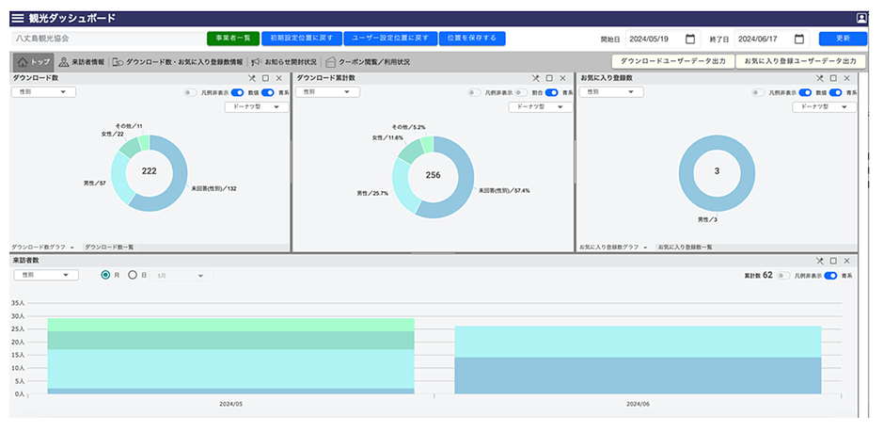Viewport: 884px width, 432px height.
Task: Open the calendar picker for 終了日
Action: (799, 39)
